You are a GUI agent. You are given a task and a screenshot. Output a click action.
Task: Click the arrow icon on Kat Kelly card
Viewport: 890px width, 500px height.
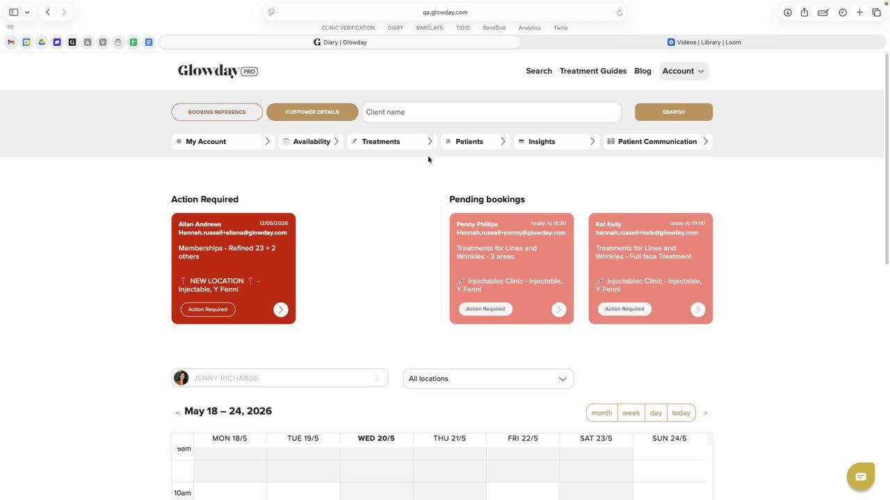(x=698, y=310)
